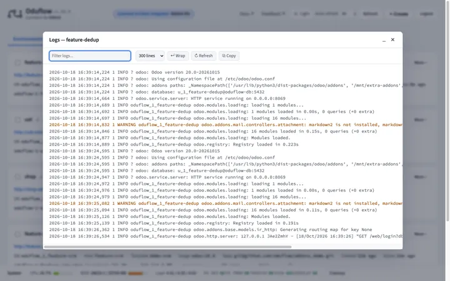Click the Create button in background header
The image size is (450, 281).
point(399,14)
